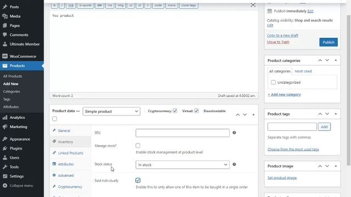Image resolution: width=351 pixels, height=197 pixels.
Task: Move Product data panel up
Action: 237,115
